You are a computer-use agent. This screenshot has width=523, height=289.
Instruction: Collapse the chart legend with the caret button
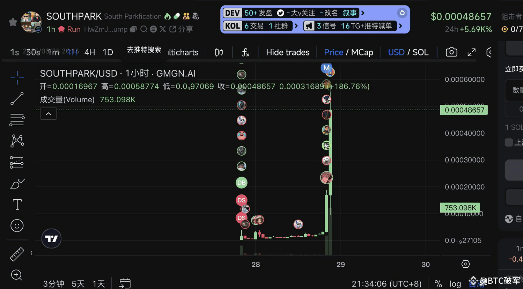(49, 114)
